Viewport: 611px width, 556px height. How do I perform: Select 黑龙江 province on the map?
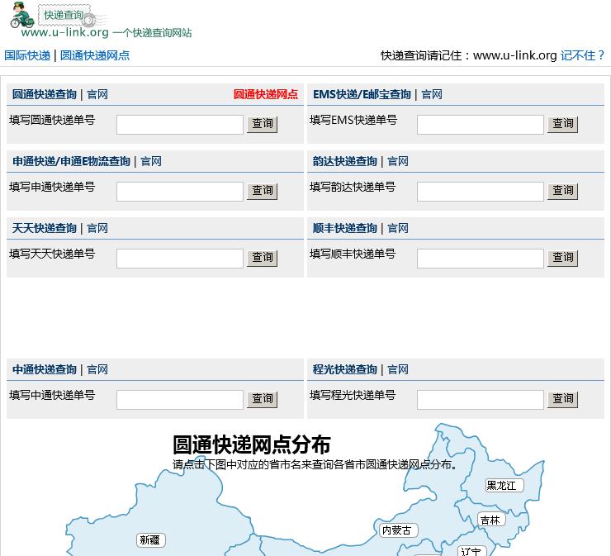coord(504,486)
